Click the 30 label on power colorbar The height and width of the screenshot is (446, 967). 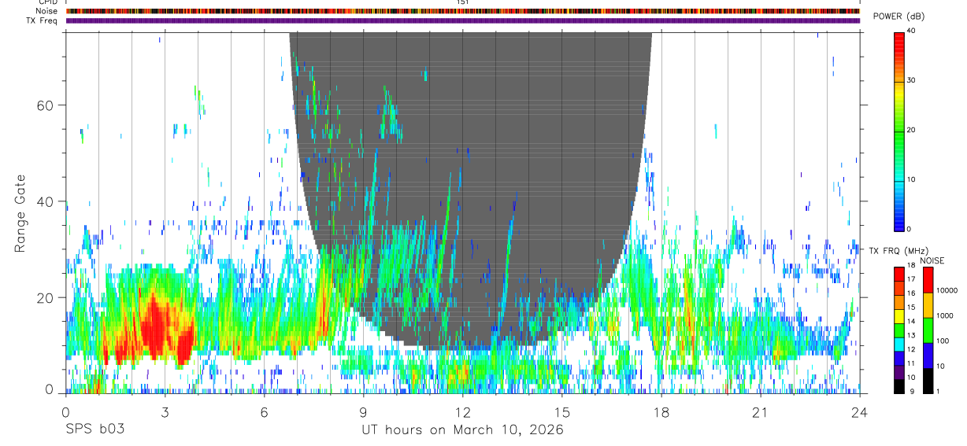910,80
